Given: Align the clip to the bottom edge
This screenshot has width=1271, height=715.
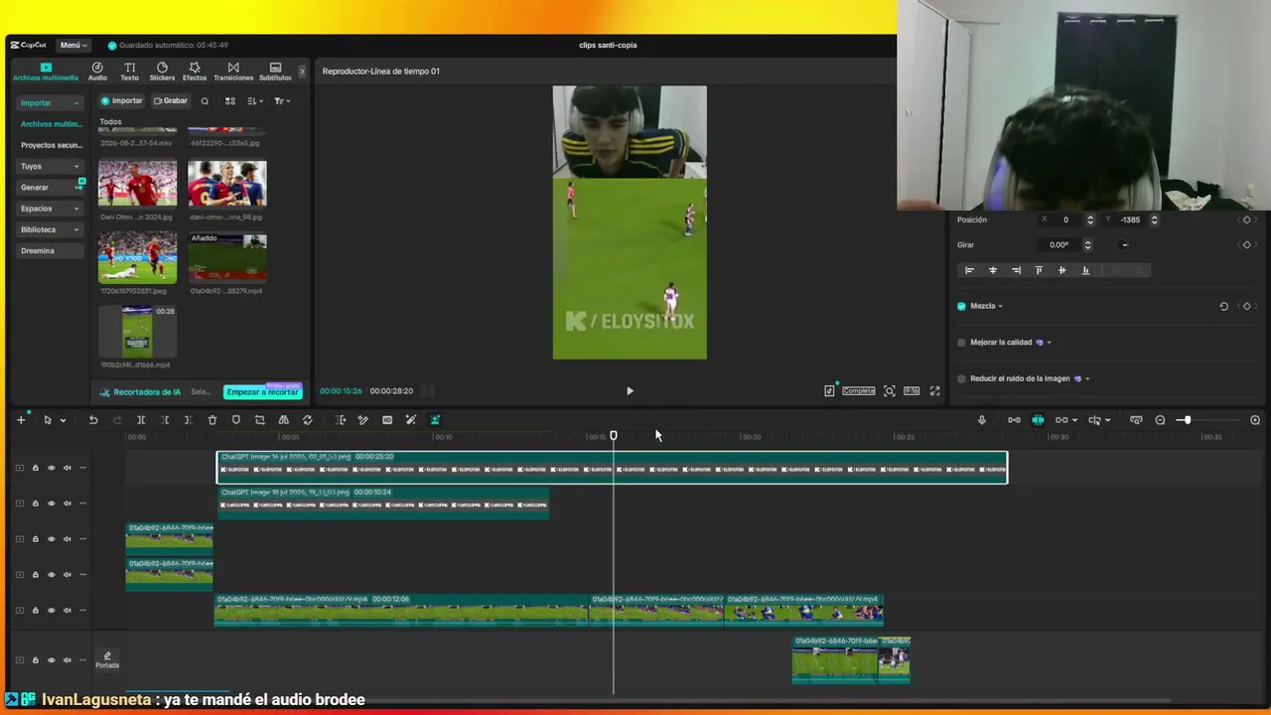Looking at the screenshot, I should (x=1085, y=270).
